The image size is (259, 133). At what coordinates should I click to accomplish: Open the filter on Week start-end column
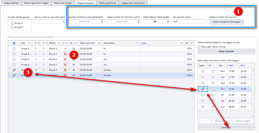click(99, 43)
